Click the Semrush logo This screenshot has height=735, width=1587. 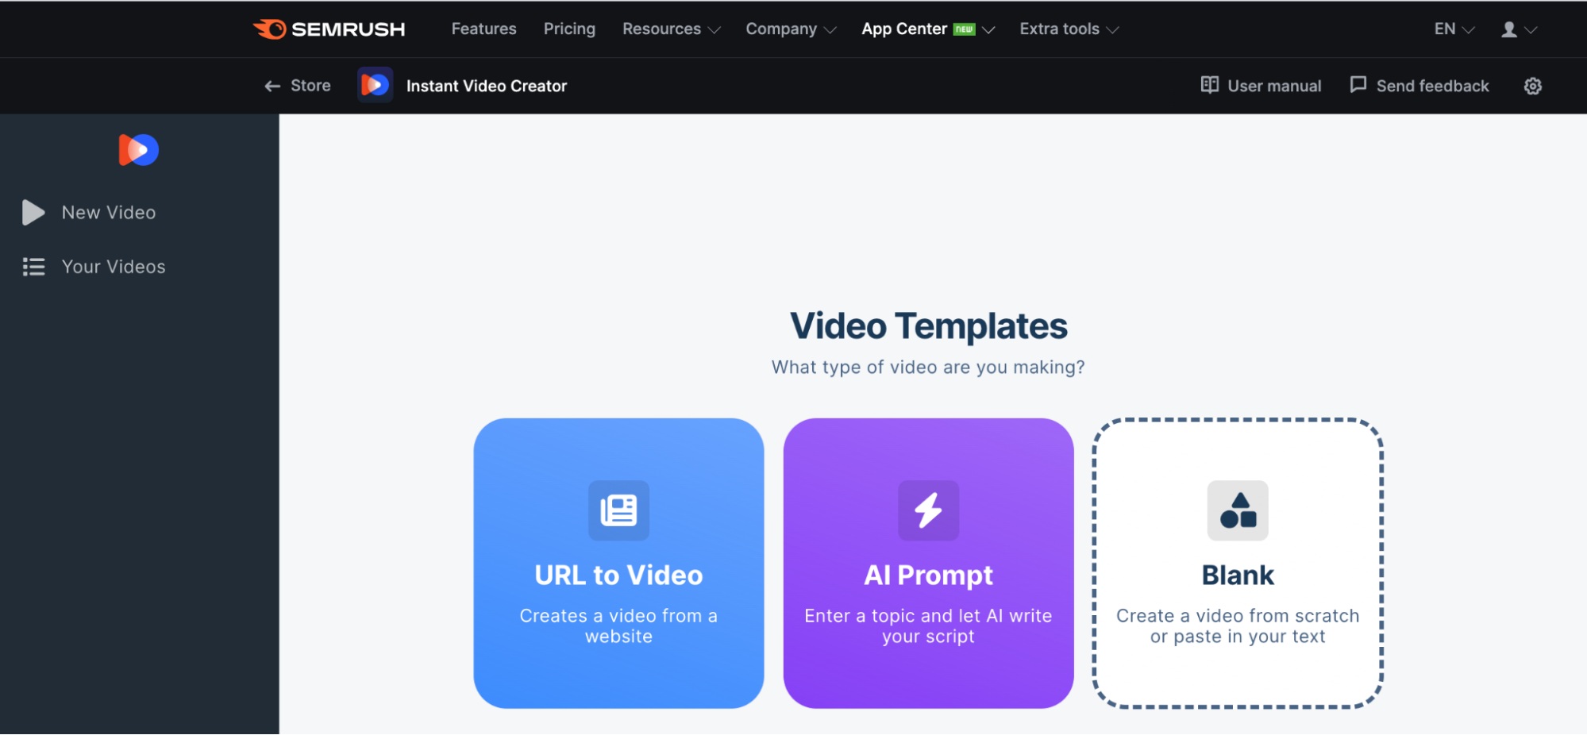coord(329,29)
